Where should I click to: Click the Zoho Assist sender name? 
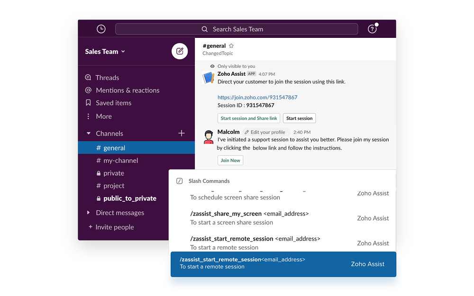tap(232, 74)
